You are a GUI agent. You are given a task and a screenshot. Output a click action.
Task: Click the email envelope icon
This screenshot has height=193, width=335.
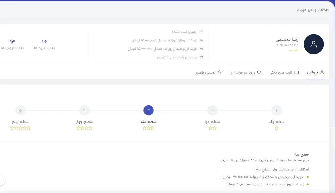202,32
